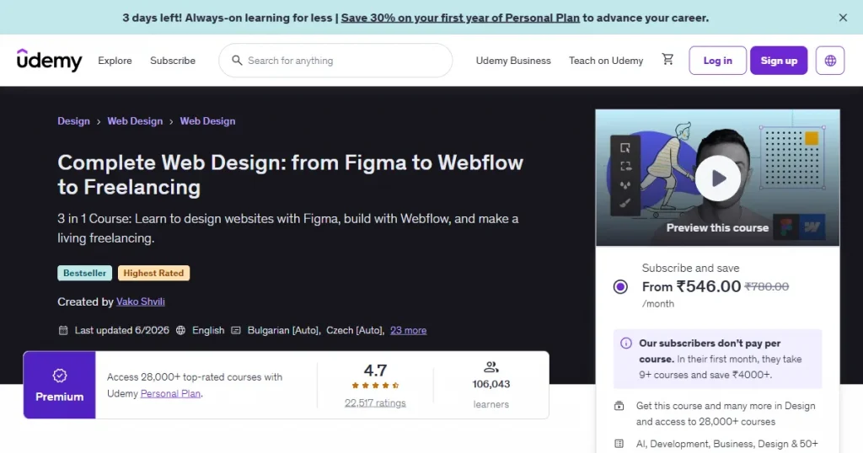863x453 pixels.
Task: Click the Last updated calendar icon
Action: 63,330
